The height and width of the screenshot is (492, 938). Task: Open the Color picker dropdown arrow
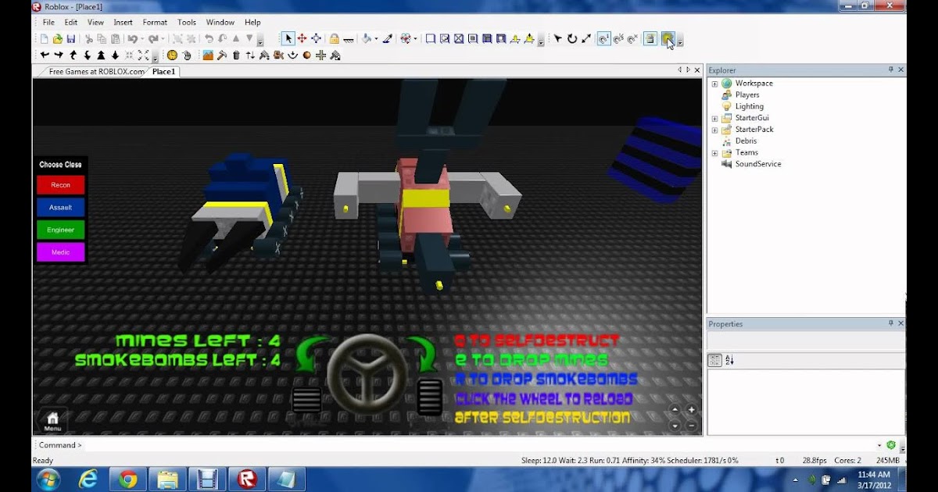[x=416, y=39]
